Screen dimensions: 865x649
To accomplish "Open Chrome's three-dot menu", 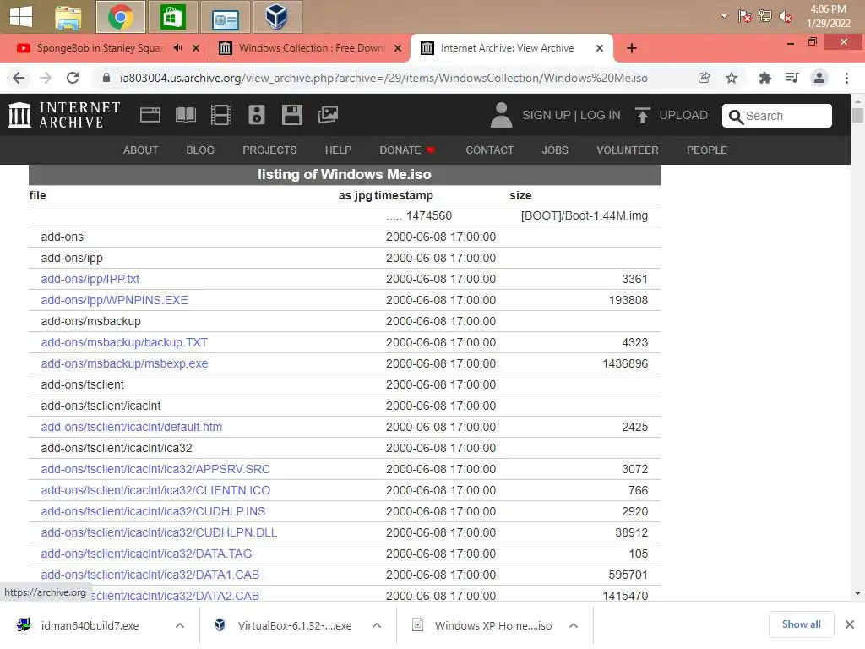I will tap(846, 78).
